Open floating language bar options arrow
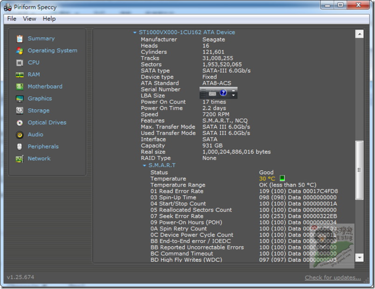The height and width of the screenshot is (289, 375). click(233, 95)
